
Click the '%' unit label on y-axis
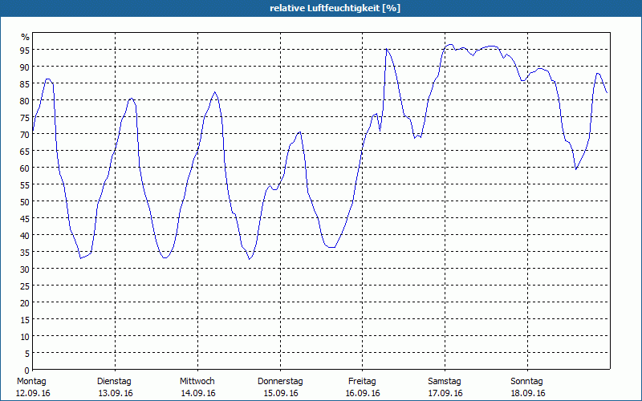pyautogui.click(x=26, y=37)
